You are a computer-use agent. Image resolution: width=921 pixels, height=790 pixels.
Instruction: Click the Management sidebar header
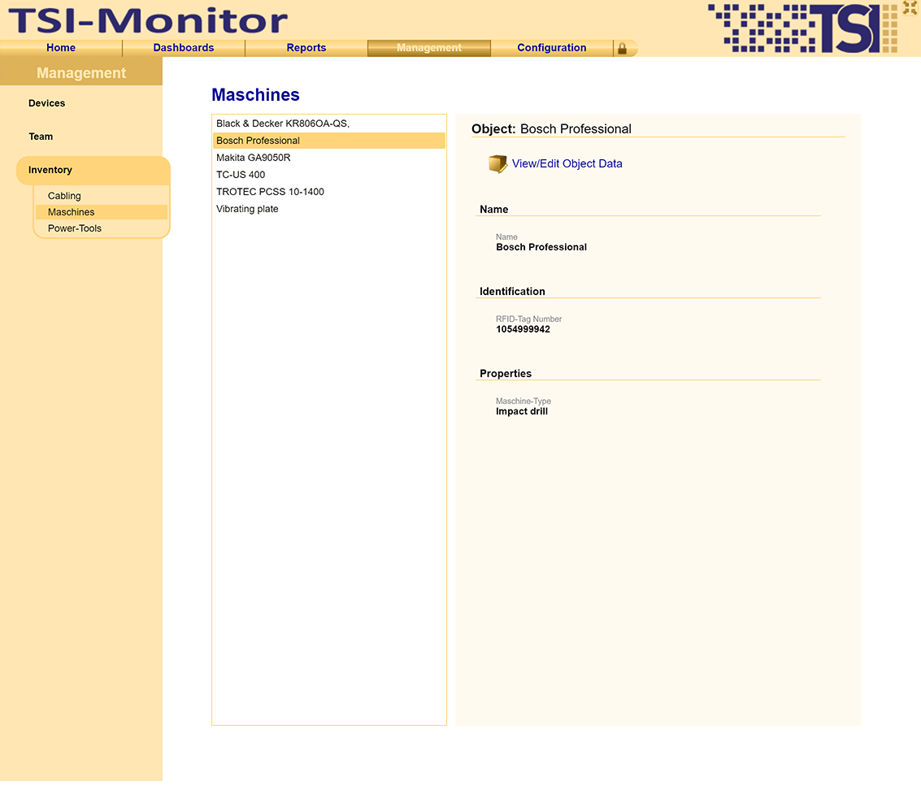click(x=81, y=73)
